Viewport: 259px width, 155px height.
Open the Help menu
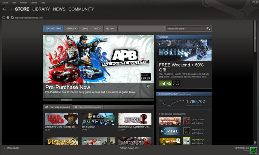[43, 3]
